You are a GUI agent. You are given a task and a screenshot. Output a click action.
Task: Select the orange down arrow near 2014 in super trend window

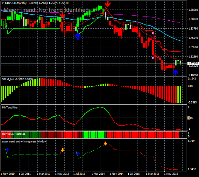tap(105, 144)
